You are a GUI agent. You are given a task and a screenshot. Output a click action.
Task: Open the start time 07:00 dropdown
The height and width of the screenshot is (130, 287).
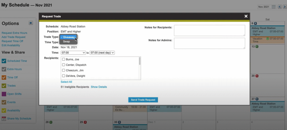tap(73, 53)
